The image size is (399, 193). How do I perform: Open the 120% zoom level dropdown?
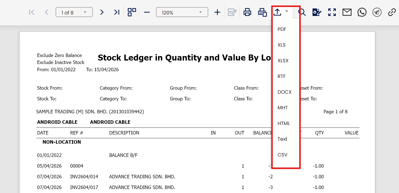tap(200, 12)
